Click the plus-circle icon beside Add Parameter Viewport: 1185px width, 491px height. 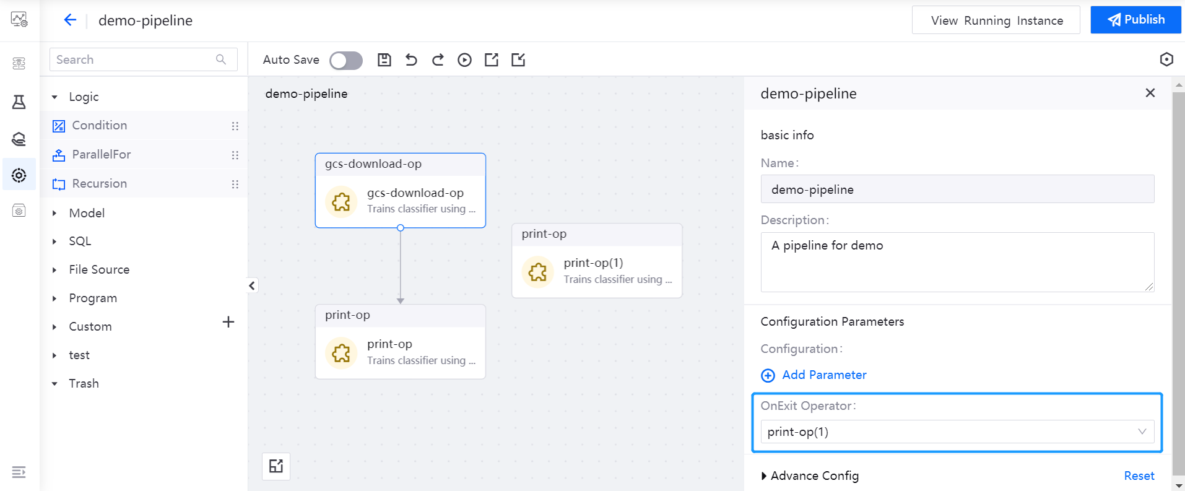[768, 375]
